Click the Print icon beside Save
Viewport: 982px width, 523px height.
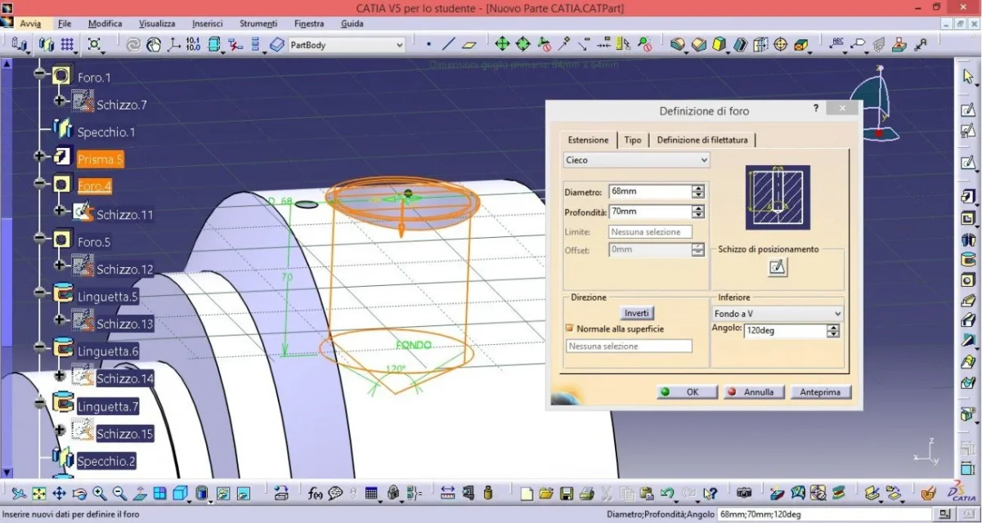pos(586,494)
